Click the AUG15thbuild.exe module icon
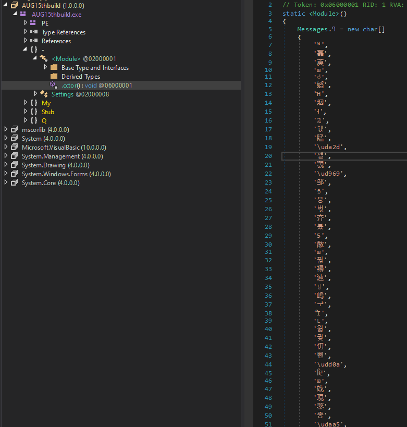 (x=24, y=15)
